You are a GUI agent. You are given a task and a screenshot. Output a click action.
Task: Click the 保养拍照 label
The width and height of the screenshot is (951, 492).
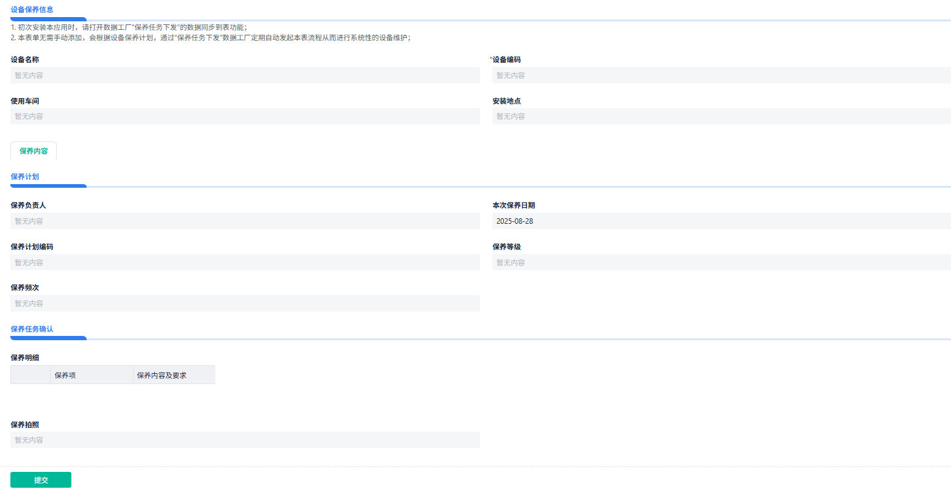[x=25, y=425]
